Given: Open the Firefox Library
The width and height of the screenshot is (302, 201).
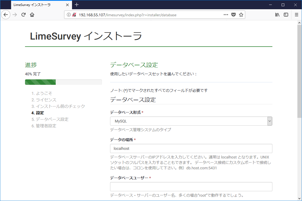Looking at the screenshot, I should (x=277, y=15).
